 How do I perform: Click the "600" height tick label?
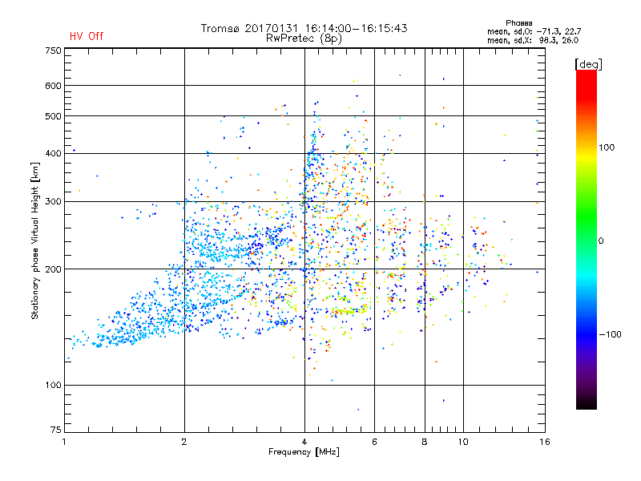(x=53, y=86)
